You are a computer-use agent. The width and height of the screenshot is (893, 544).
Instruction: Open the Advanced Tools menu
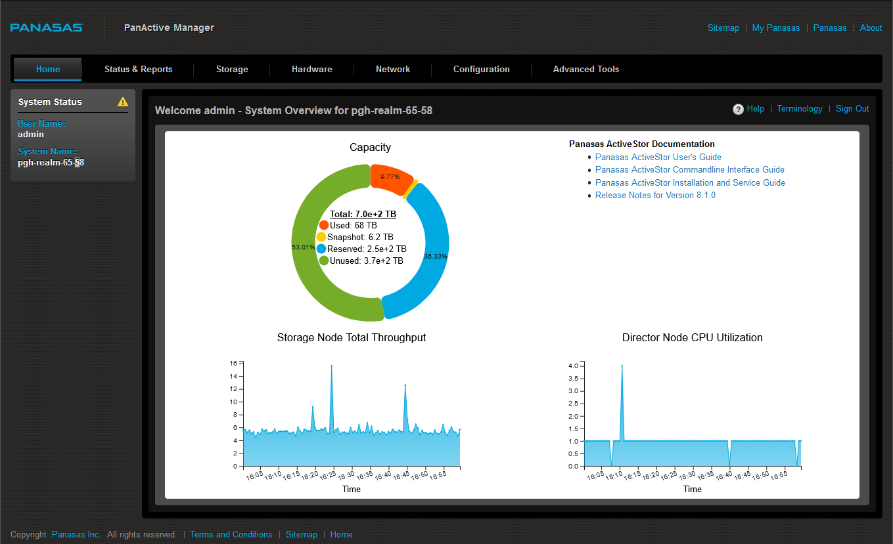[x=586, y=69]
